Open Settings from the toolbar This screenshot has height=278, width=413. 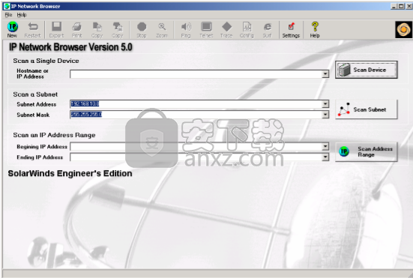291,30
